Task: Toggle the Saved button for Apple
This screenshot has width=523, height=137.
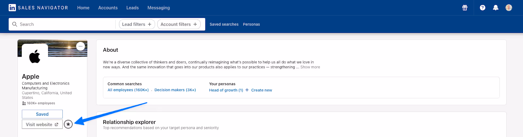Action: pos(42,114)
